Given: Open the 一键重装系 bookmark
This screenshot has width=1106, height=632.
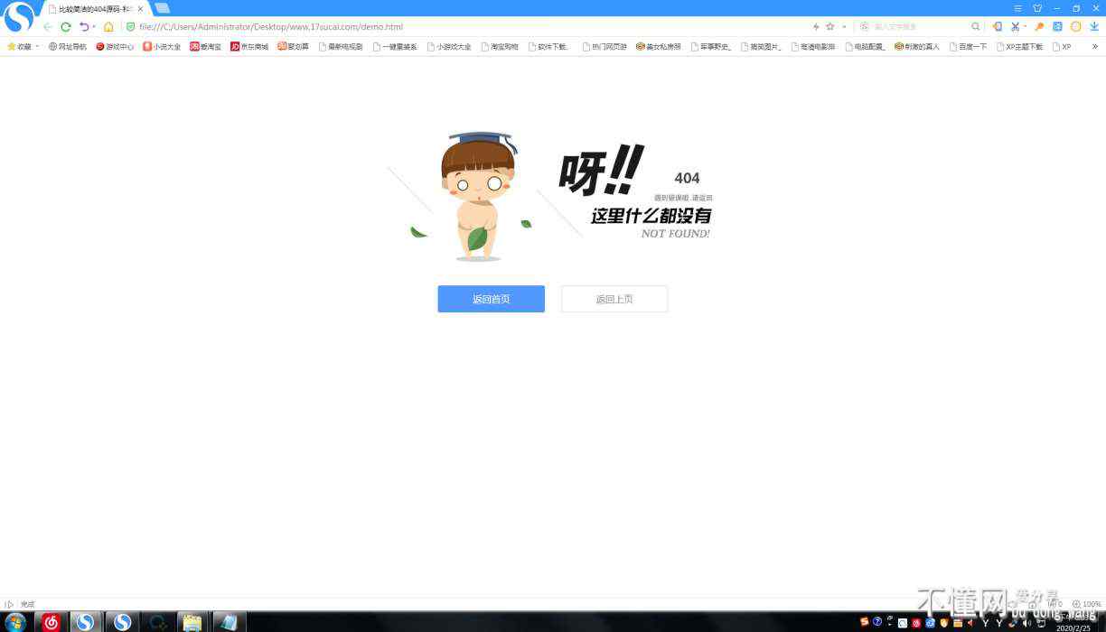Looking at the screenshot, I should point(395,47).
